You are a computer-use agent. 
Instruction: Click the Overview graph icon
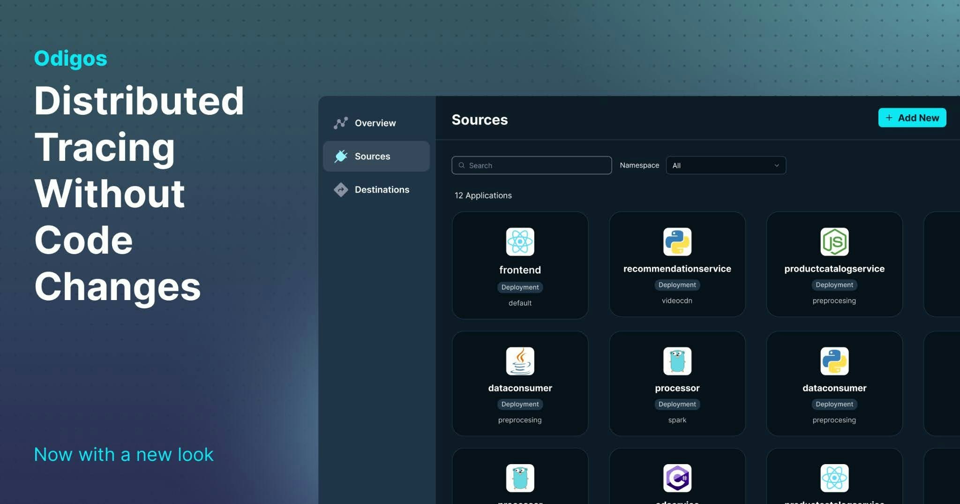click(341, 123)
